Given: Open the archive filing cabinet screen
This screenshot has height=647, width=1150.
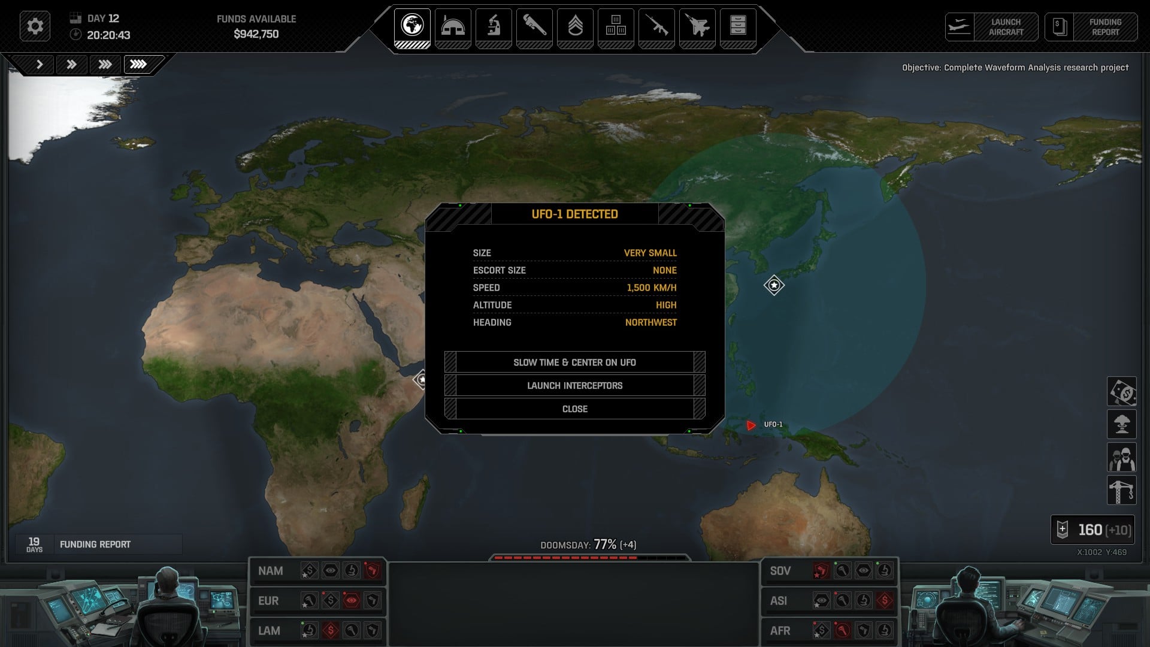Looking at the screenshot, I should [x=738, y=26].
